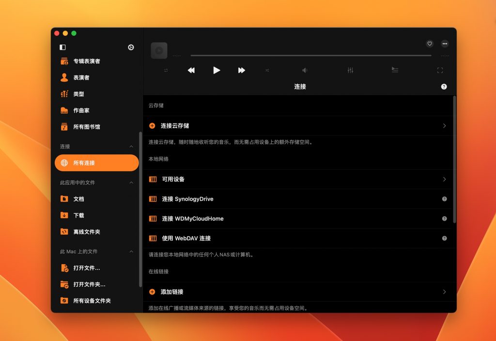Click the volume icon
This screenshot has width=496, height=341.
[304, 70]
